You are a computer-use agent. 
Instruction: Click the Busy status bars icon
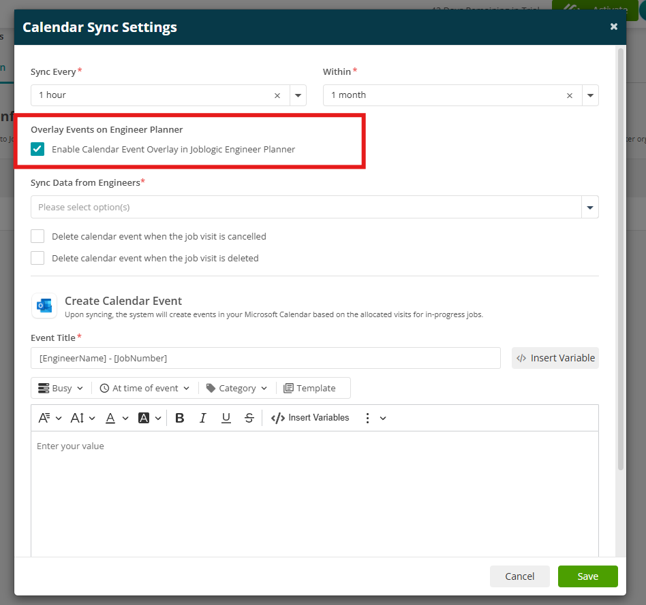point(43,388)
